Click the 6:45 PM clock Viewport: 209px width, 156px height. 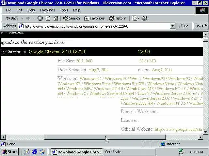click(x=197, y=152)
